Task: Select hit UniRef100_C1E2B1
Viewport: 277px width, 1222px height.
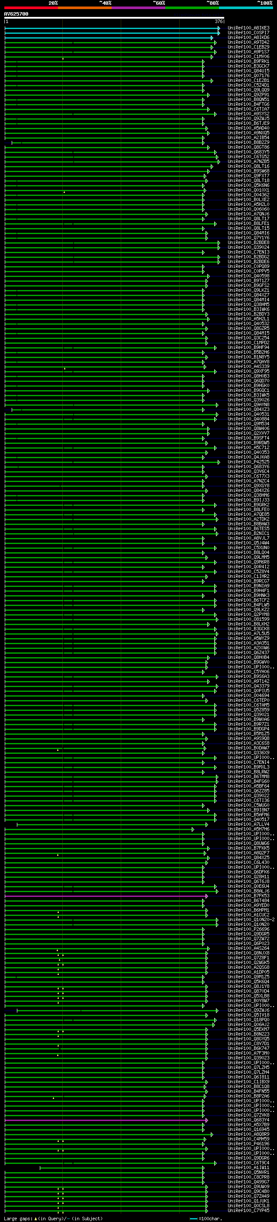Action: pos(248,81)
